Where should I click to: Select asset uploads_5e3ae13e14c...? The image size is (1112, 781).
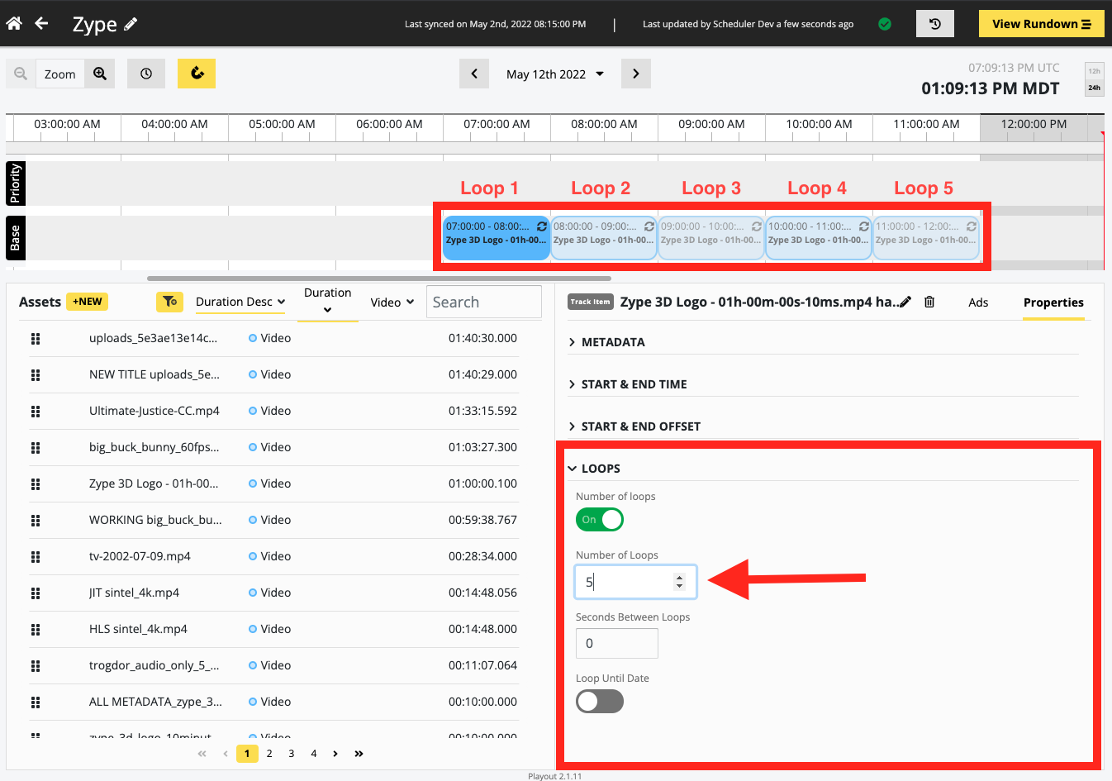click(273, 338)
